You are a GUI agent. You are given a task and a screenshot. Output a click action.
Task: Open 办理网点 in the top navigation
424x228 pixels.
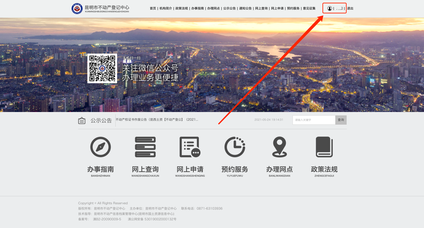click(x=213, y=8)
